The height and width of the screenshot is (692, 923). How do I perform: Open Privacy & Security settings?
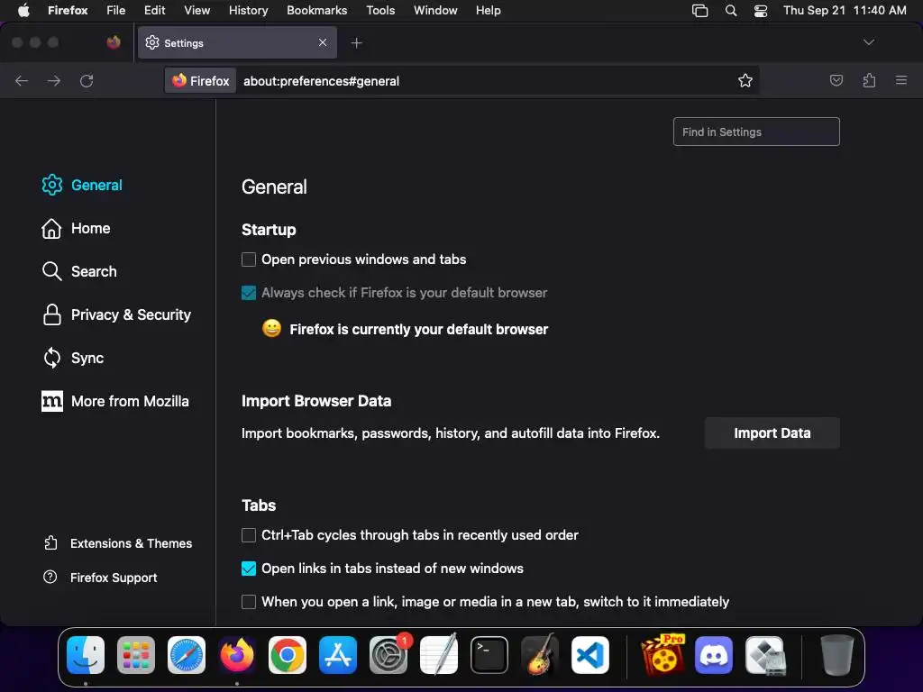click(116, 314)
